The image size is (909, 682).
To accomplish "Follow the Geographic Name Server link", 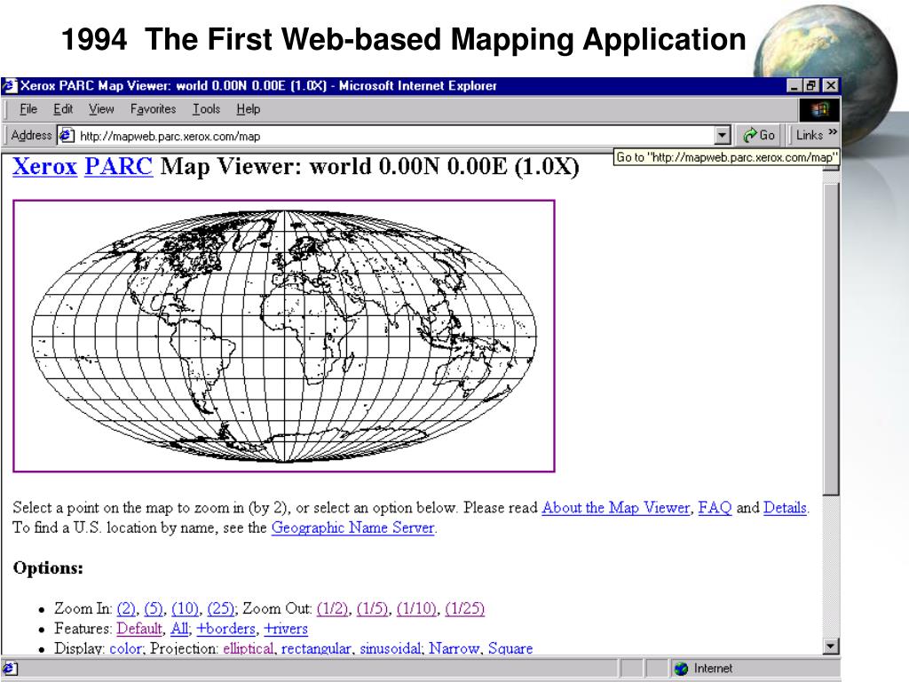I will (352, 527).
